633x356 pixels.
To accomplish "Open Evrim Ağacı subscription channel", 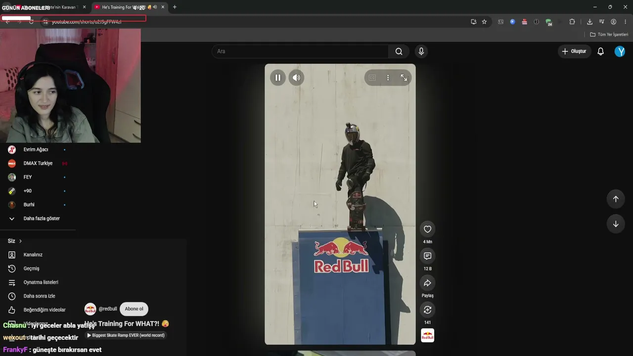I will [x=38, y=149].
